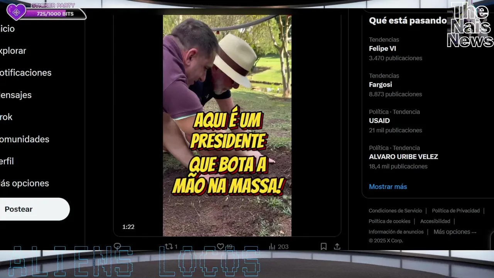Open Comunidades in the sidebar
The width and height of the screenshot is (494, 278).
pos(24,139)
